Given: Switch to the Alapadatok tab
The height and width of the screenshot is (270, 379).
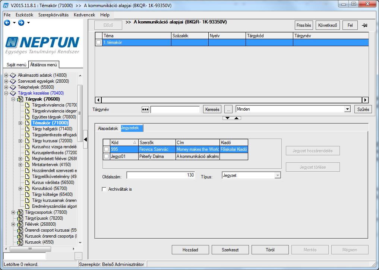Looking at the screenshot, I should click(108, 128).
